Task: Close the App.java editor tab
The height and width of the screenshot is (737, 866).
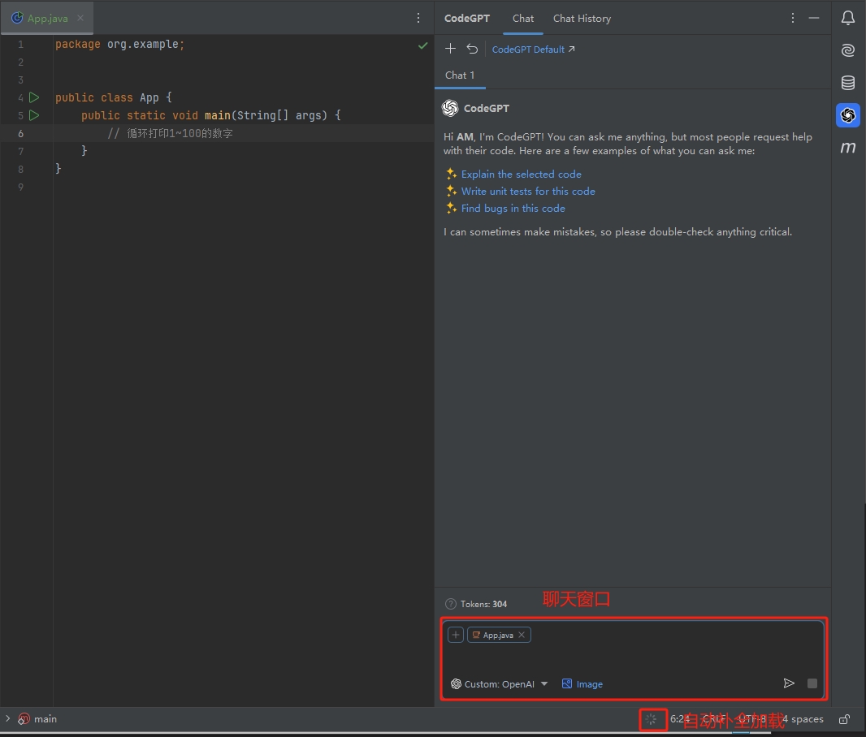Action: click(80, 18)
